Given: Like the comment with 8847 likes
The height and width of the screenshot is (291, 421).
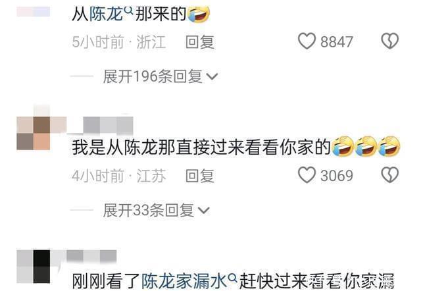Looking at the screenshot, I should click(307, 41).
